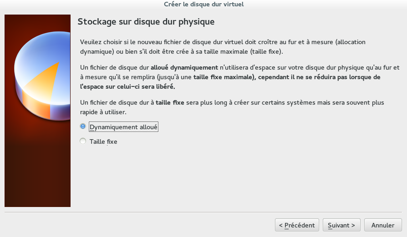Image resolution: width=407 pixels, height=237 pixels.
Task: Click the bold alloué dynamiquement text
Action: click(184, 67)
